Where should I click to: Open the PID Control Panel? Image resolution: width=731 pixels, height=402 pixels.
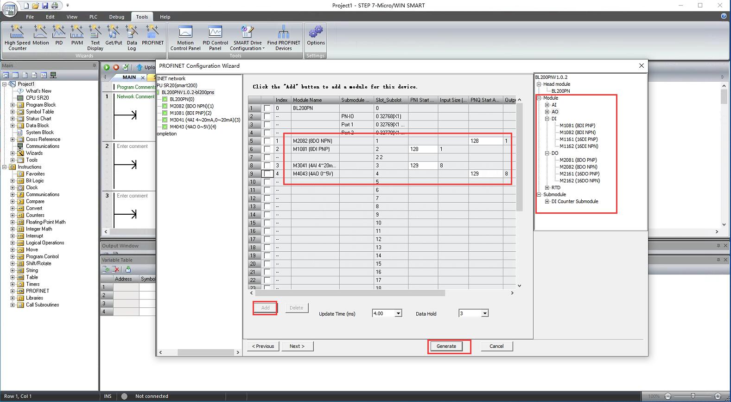tap(215, 38)
